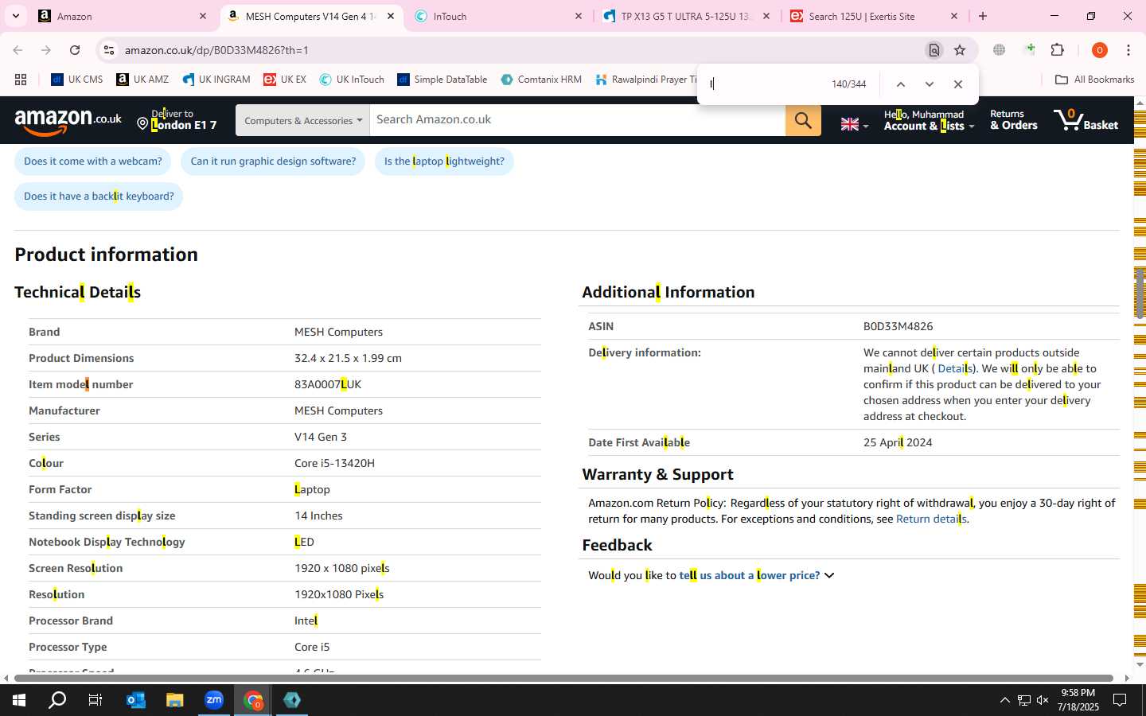Click the horizontal page scrollbar
Image resolution: width=1146 pixels, height=716 pixels.
[563, 679]
